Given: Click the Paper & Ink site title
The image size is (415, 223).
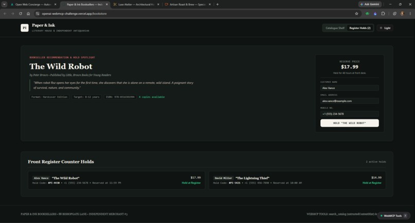Looking at the screenshot, I should (43, 25).
